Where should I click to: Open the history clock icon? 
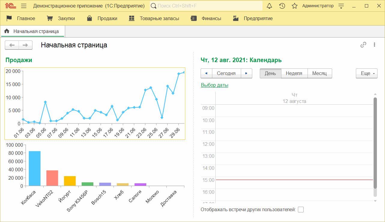(282, 6)
